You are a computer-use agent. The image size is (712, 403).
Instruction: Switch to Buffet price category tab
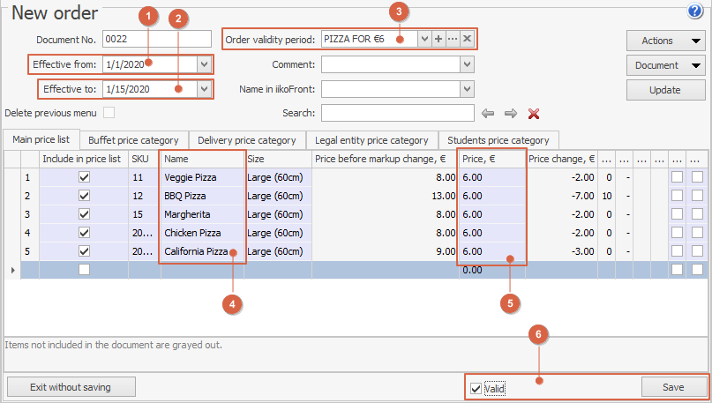[x=133, y=140]
